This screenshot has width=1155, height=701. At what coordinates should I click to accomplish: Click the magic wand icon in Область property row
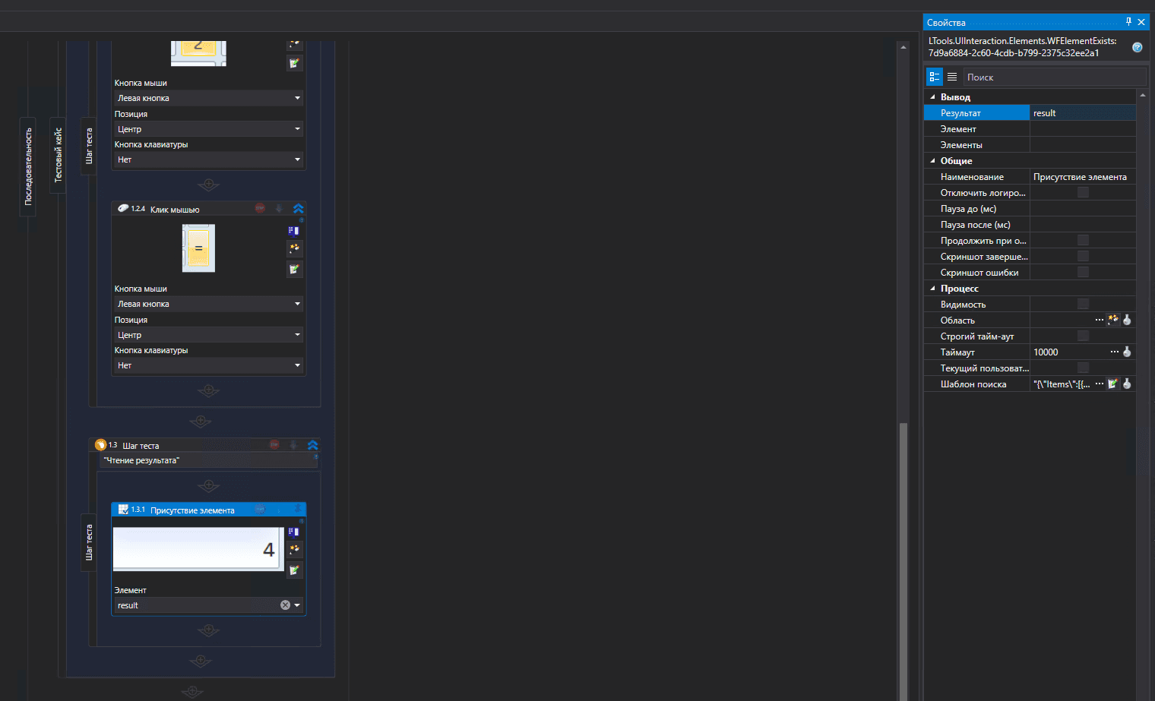1113,320
